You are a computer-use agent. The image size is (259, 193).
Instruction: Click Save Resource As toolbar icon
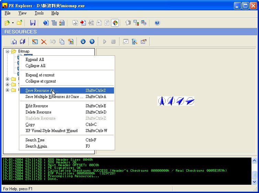[x=14, y=42]
